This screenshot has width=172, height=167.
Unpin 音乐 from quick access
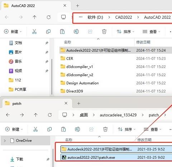point(47,61)
